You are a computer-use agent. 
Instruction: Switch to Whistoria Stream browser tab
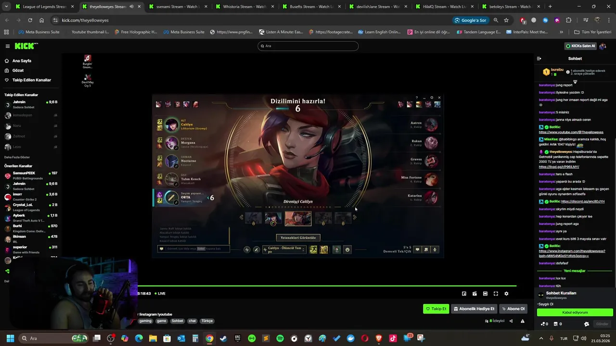(x=244, y=7)
